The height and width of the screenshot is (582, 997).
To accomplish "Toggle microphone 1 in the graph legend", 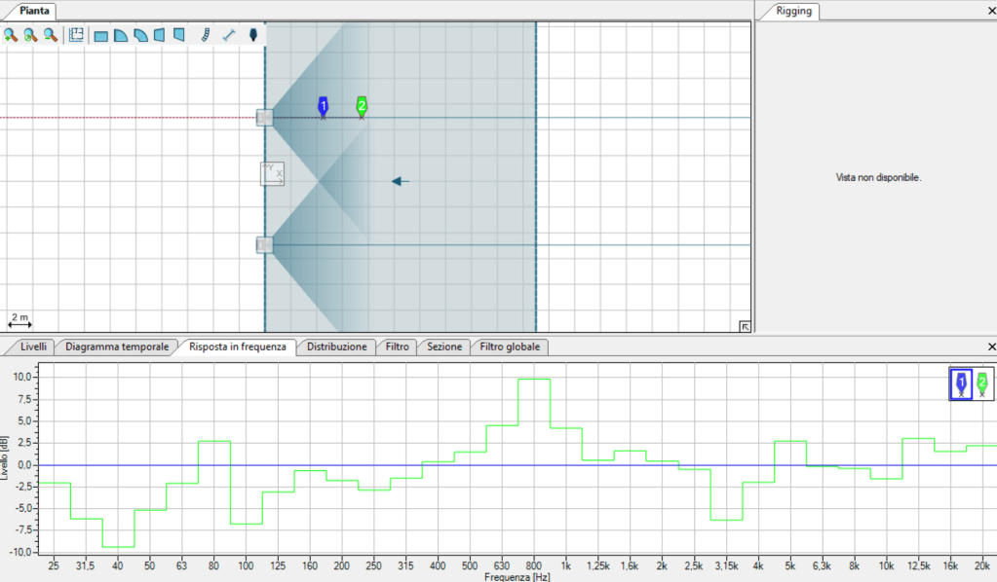I will tap(961, 383).
